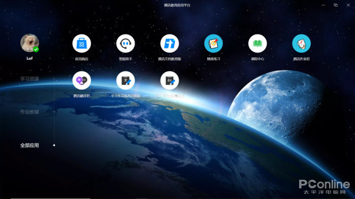Open the 应用商店 app store icon
The image size is (355, 199).
click(81, 44)
